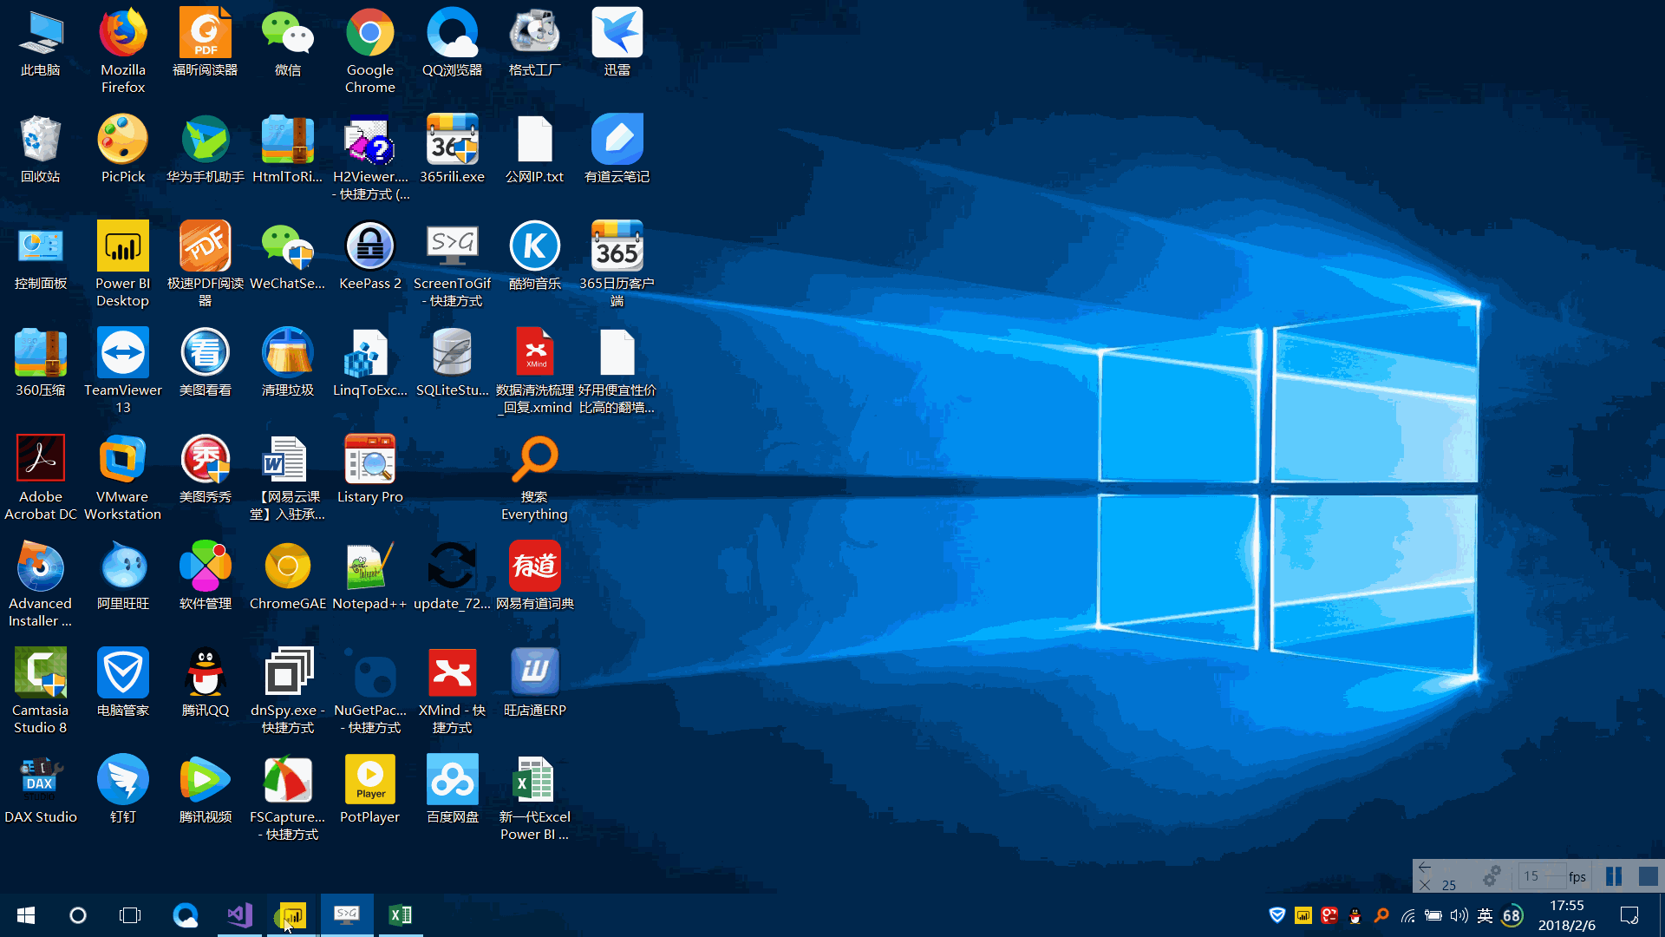
Task: Select the DAX Studio desktop icon
Action: 41,789
